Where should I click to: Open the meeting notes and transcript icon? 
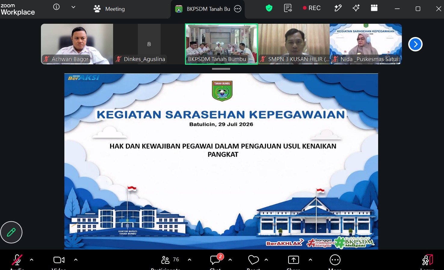pos(288,8)
